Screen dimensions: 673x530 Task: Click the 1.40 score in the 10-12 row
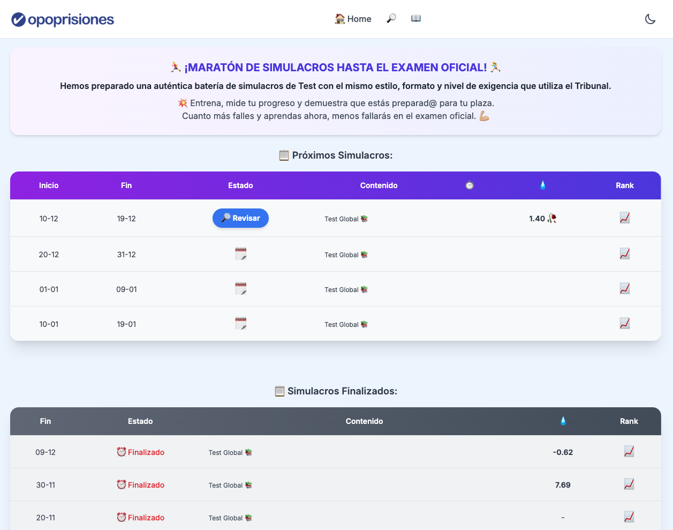537,219
